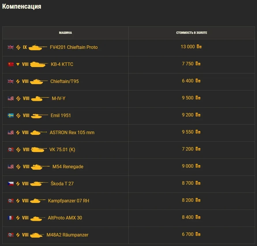Click the Czech flag beside Škoda T 27
The height and width of the screenshot is (246, 257).
(11, 184)
